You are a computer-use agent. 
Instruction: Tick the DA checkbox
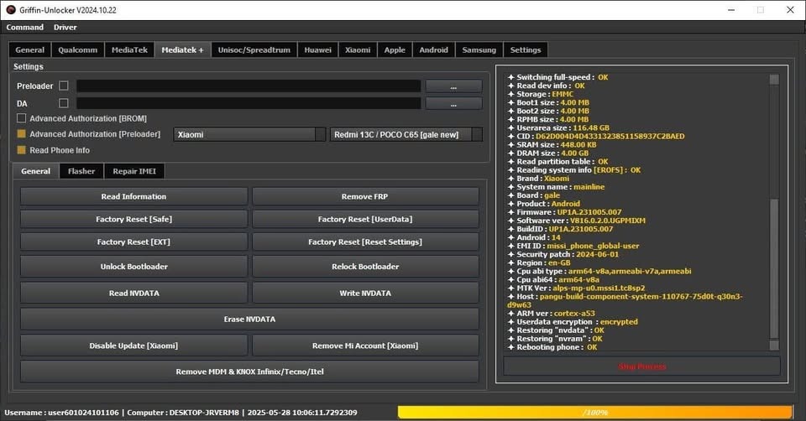64,103
